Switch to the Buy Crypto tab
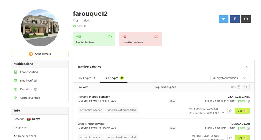261x140 pixels. point(86,78)
